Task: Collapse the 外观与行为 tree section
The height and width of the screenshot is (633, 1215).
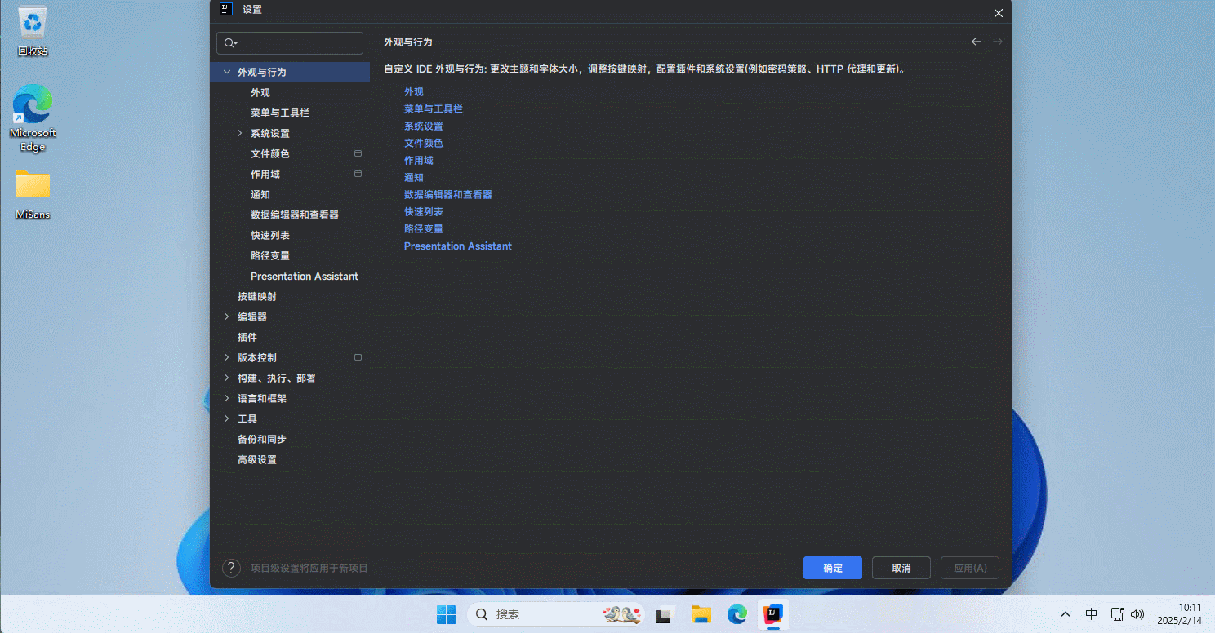Action: coord(227,72)
